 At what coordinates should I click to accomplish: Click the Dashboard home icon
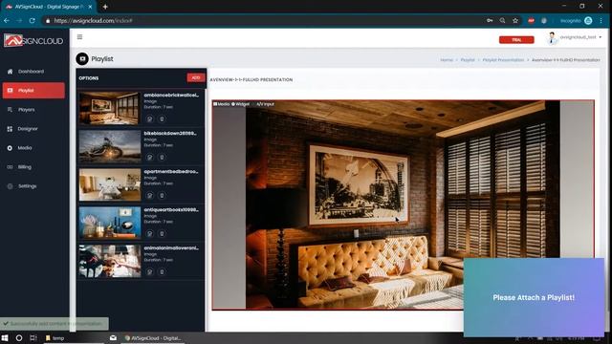(x=11, y=72)
